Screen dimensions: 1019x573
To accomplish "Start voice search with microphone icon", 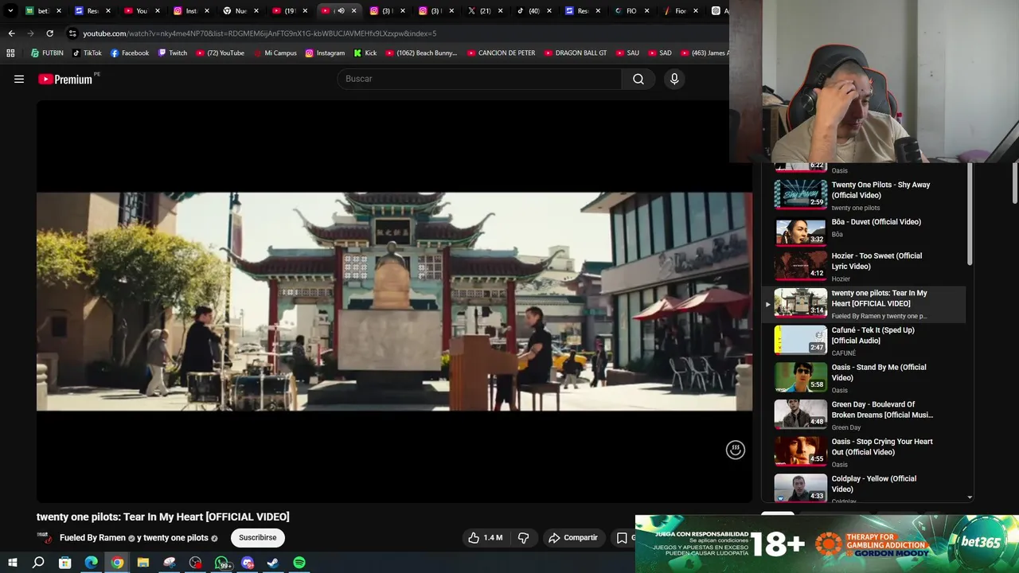I will click(674, 79).
